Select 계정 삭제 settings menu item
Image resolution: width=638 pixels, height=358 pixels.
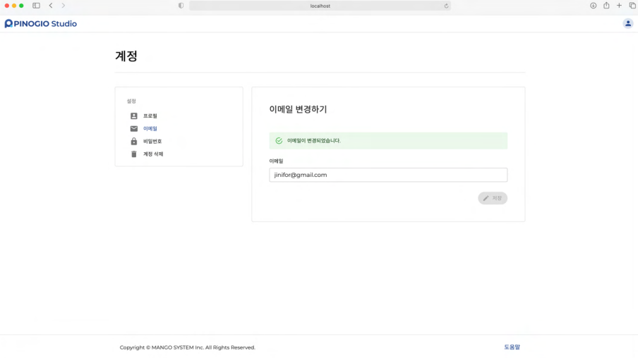pyautogui.click(x=153, y=154)
